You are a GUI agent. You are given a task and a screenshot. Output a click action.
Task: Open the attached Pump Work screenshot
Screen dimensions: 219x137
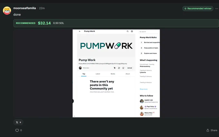116,73
